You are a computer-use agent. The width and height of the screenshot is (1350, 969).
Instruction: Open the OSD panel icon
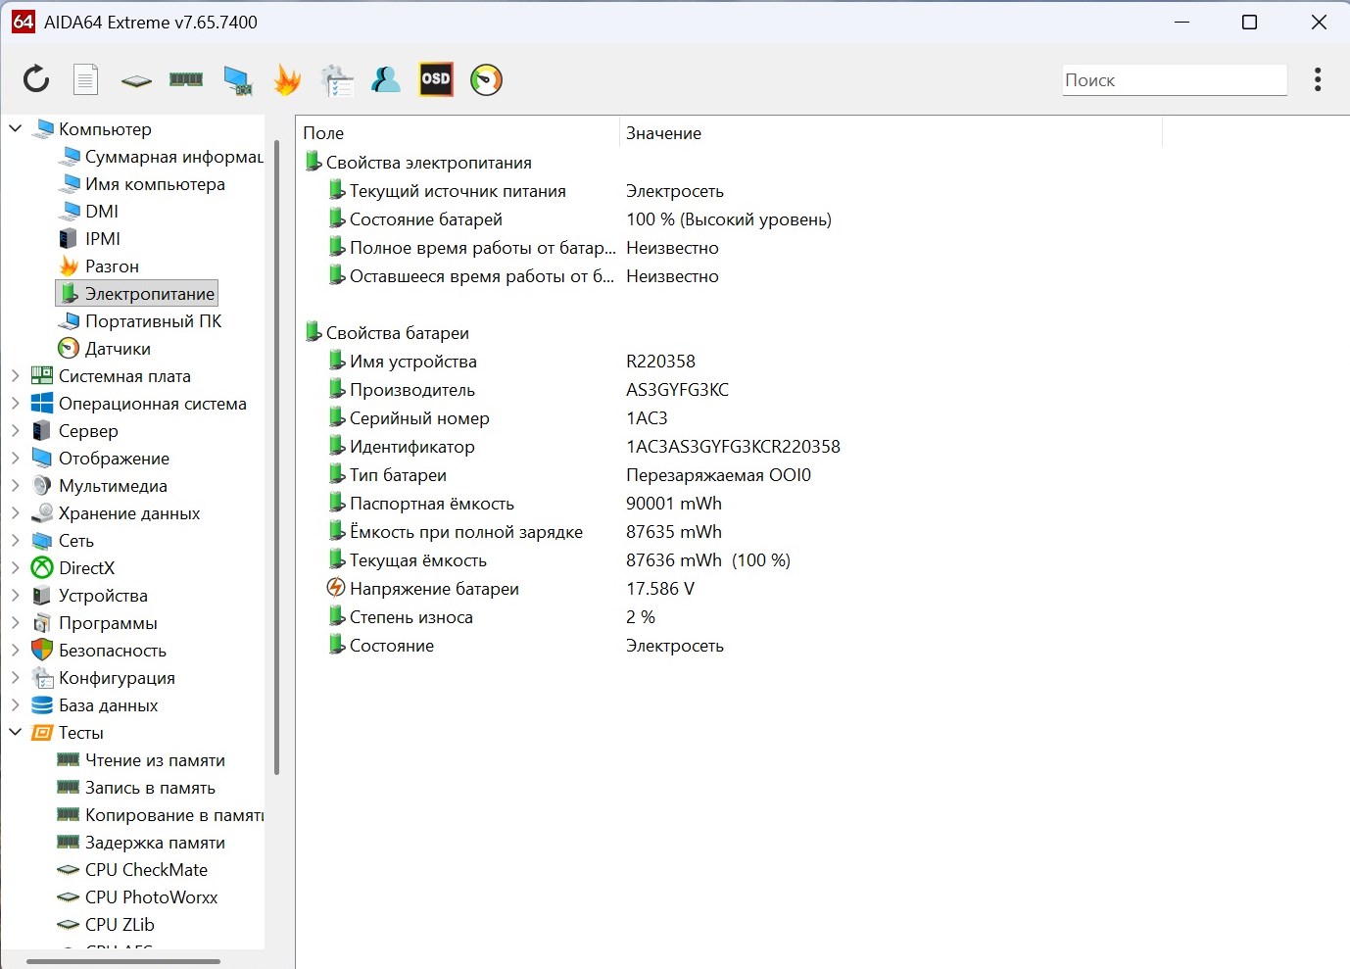click(436, 79)
